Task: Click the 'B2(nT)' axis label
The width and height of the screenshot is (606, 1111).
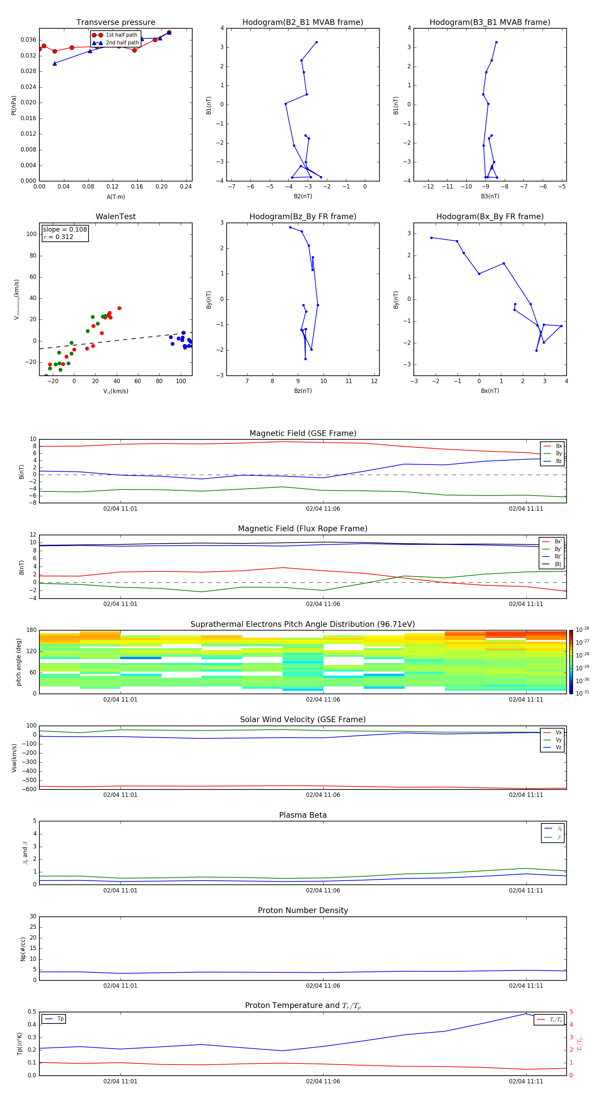Action: [x=303, y=196]
